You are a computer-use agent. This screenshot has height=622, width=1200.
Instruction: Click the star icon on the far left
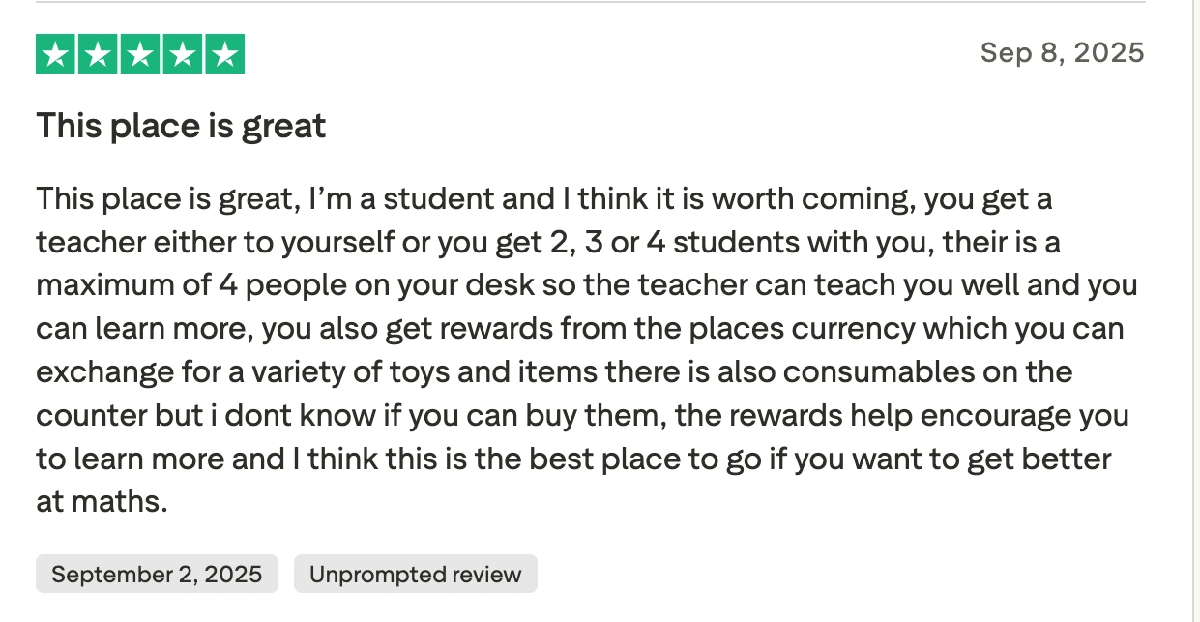pos(55,54)
